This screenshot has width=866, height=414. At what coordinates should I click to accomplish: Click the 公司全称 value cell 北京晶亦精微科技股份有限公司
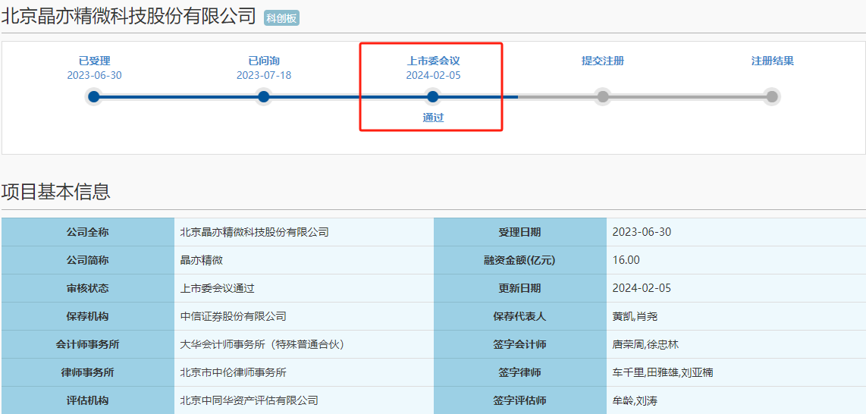point(304,232)
